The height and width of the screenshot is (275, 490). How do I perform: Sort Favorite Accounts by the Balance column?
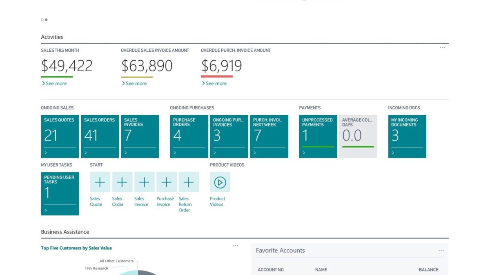(428, 270)
